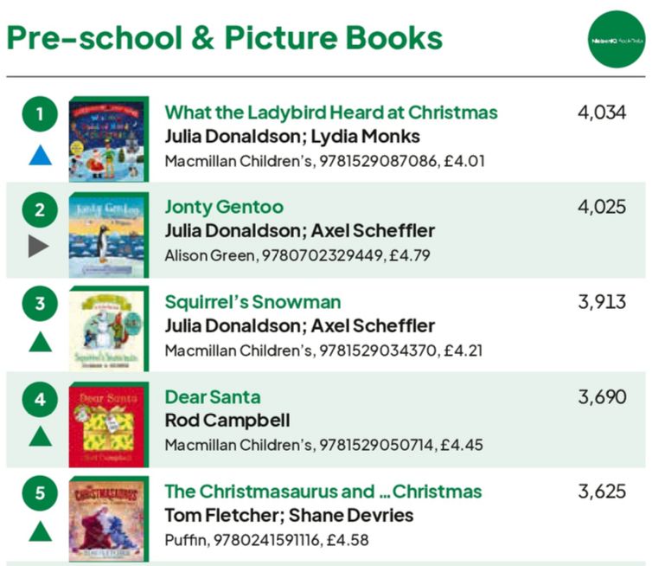
Task: Click the Dear Santa title
Action: 213,397
